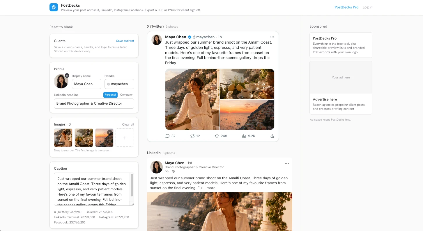
Task: Remove the profile avatar photo
Action: [x=67, y=76]
